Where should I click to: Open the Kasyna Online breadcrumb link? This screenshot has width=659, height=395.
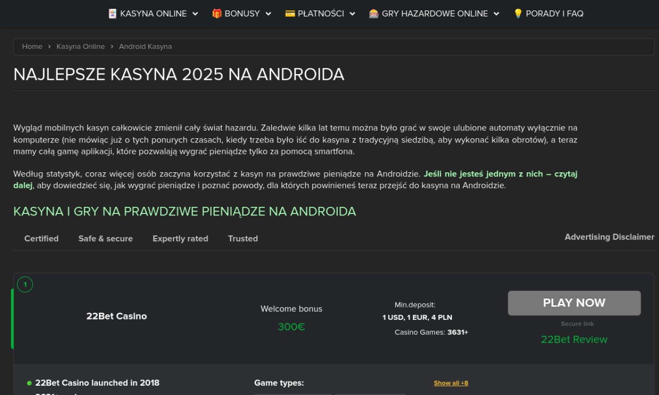[80, 46]
